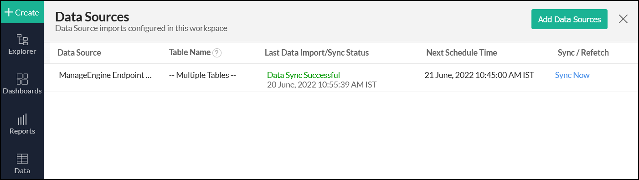The height and width of the screenshot is (180, 639).
Task: Click the Table Name column header
Action: [190, 52]
